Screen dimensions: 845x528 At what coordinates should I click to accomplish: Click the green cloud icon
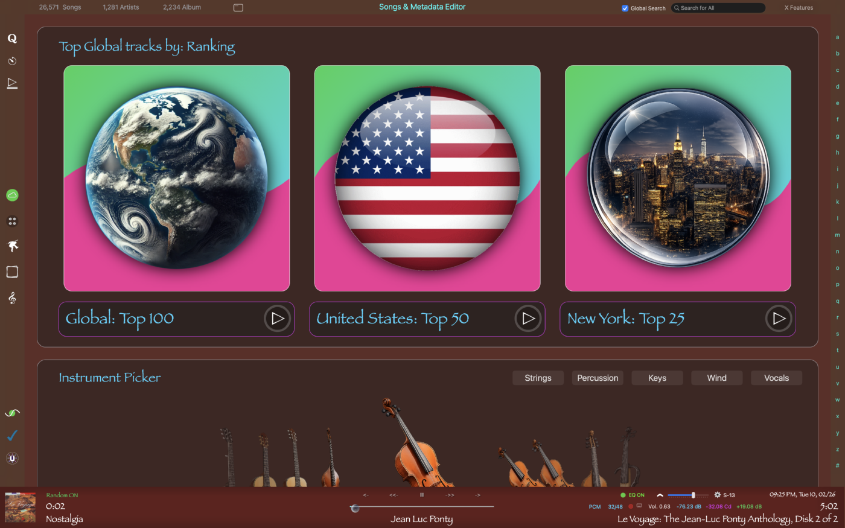pos(12,195)
